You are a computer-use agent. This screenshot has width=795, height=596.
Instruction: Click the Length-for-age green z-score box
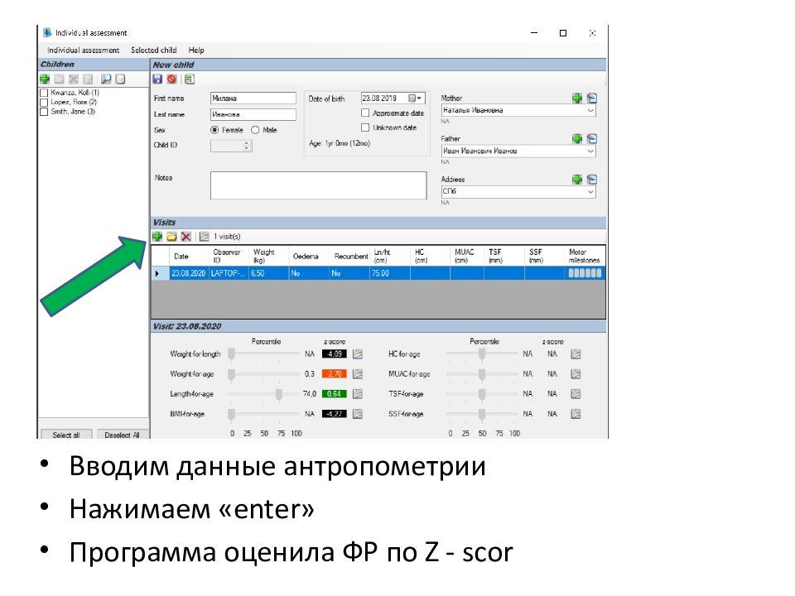pyautogui.click(x=334, y=394)
